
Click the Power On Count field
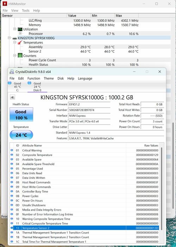tap(152, 121)
